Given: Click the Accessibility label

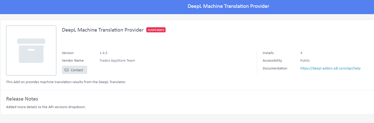Looking at the screenshot, I should coord(272,61).
